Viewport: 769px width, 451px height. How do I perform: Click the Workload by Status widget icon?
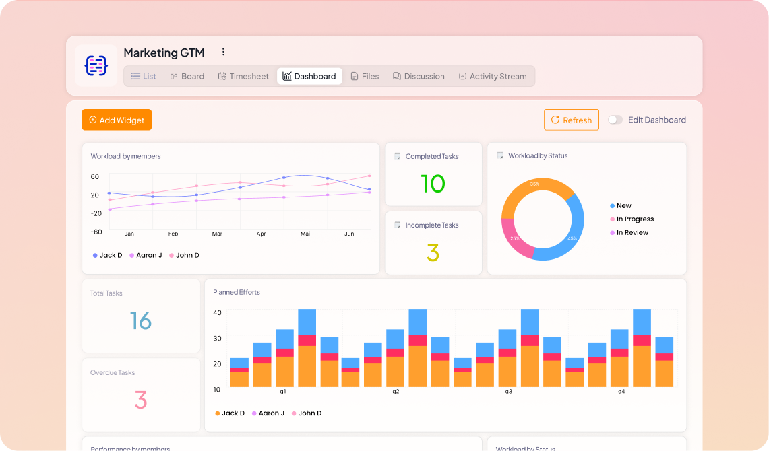pyautogui.click(x=500, y=155)
